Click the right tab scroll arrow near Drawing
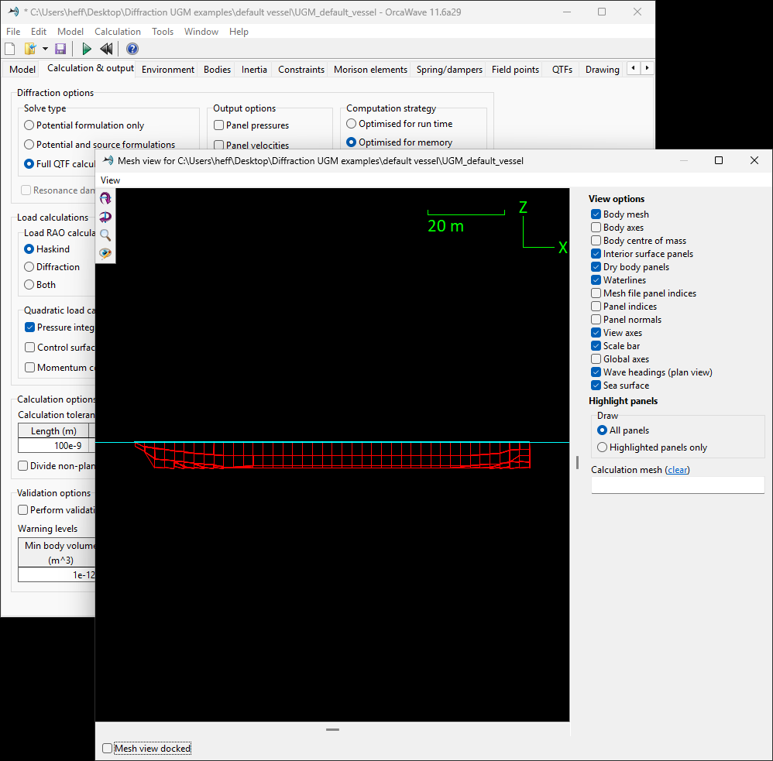The width and height of the screenshot is (773, 761). (x=647, y=68)
